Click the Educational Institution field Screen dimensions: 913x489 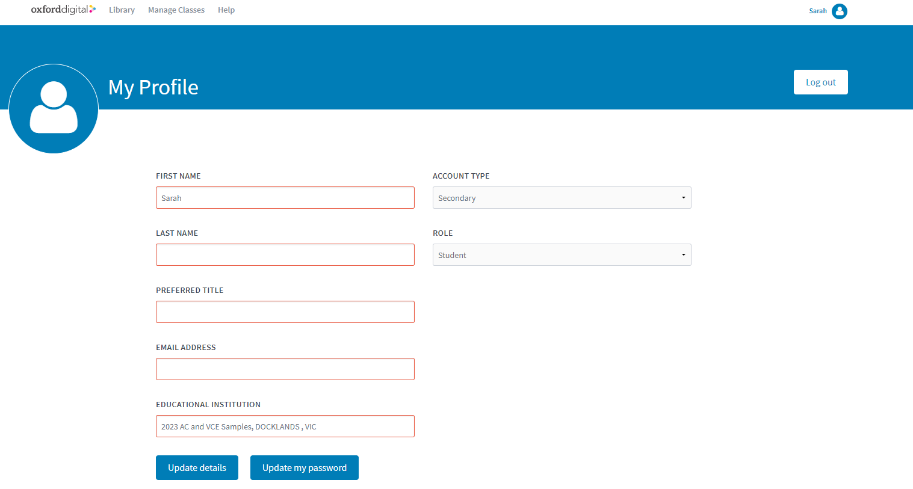[285, 426]
